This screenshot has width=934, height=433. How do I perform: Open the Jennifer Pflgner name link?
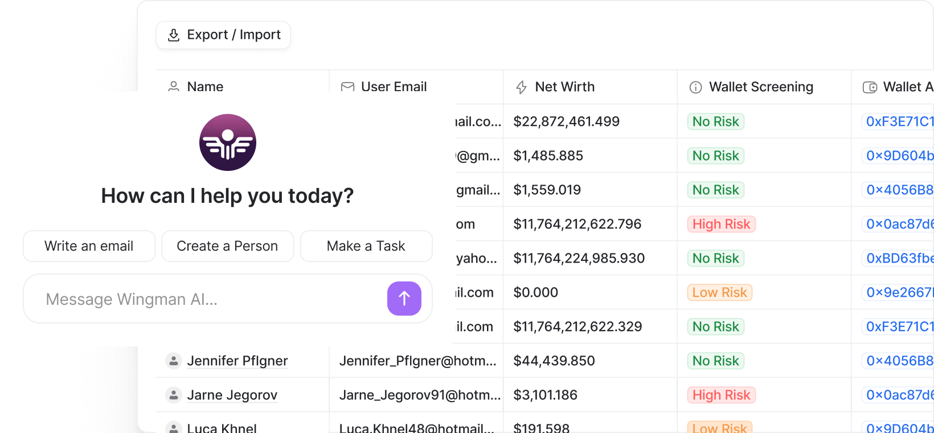pos(237,361)
